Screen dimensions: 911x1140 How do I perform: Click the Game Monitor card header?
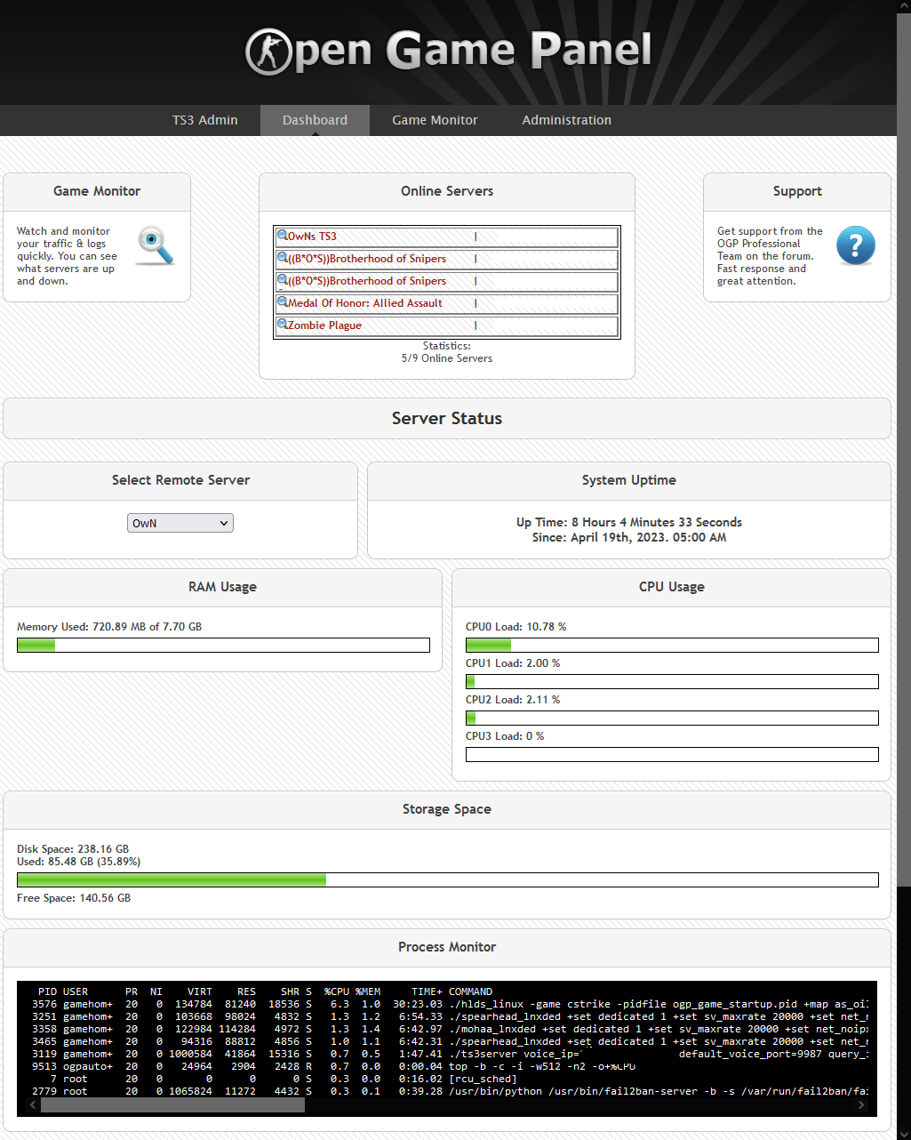click(97, 191)
